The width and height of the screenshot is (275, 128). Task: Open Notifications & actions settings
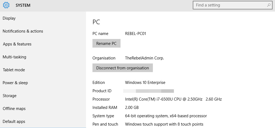[23, 31]
